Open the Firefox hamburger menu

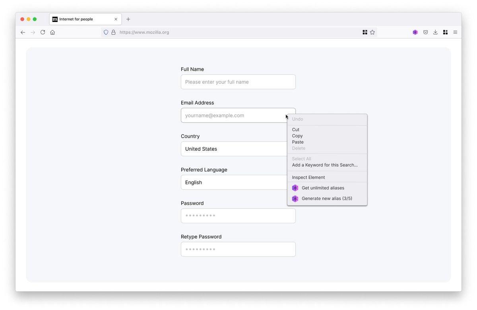(x=455, y=32)
